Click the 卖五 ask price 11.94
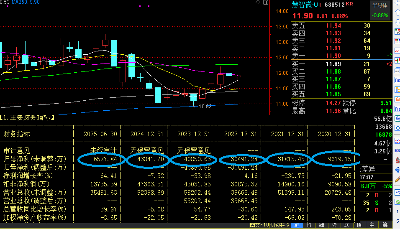Viewport: 400px width, 229px height. point(333,25)
